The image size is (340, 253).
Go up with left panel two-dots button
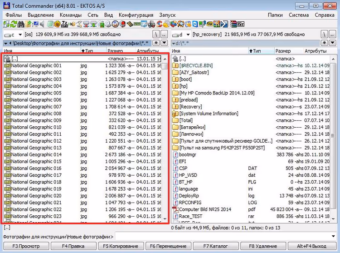click(x=164, y=35)
